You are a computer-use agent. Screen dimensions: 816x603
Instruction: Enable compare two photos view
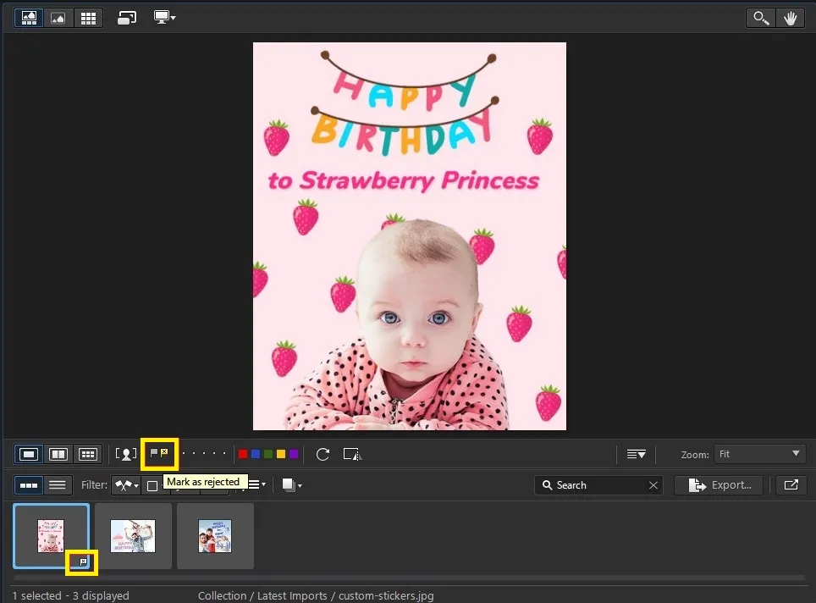(x=58, y=454)
